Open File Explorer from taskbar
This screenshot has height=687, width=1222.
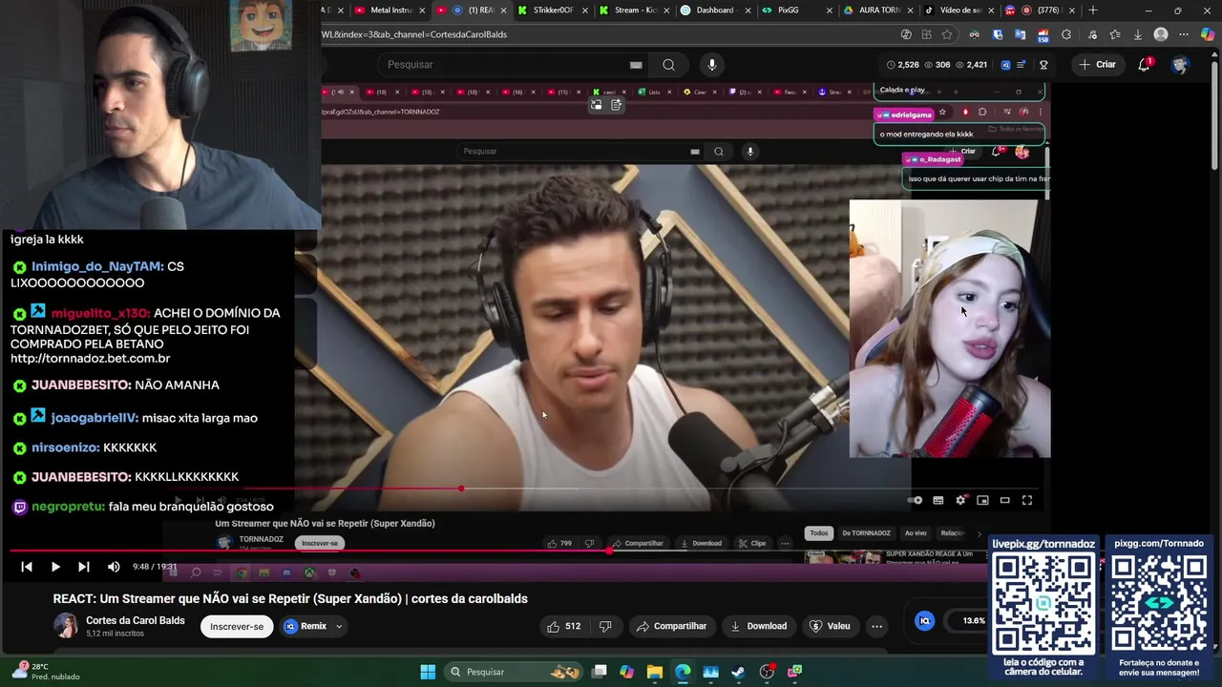[x=655, y=672]
